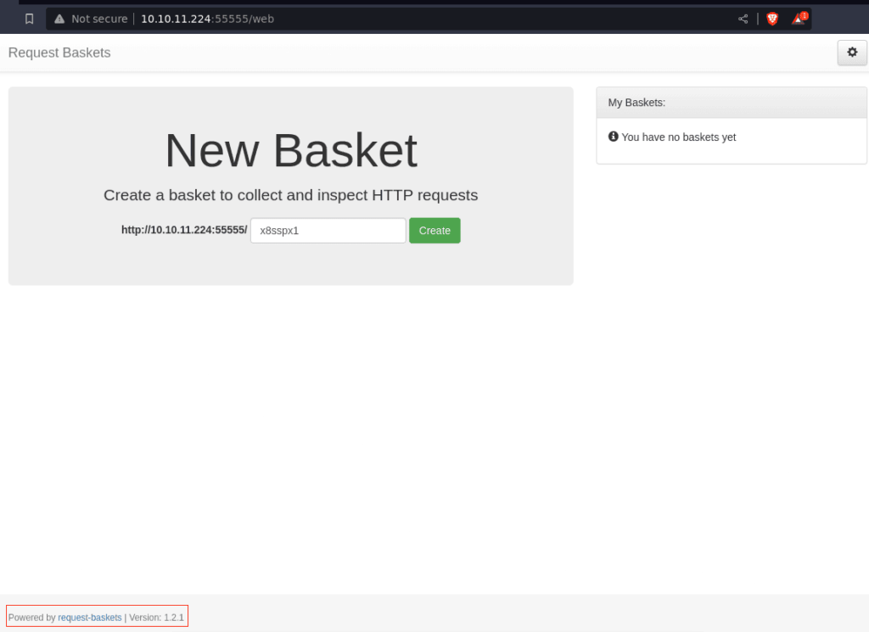
Task: Click 'You have no baskets yet' text
Action: click(x=678, y=137)
